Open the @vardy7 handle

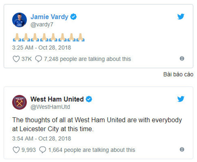pos(42,24)
